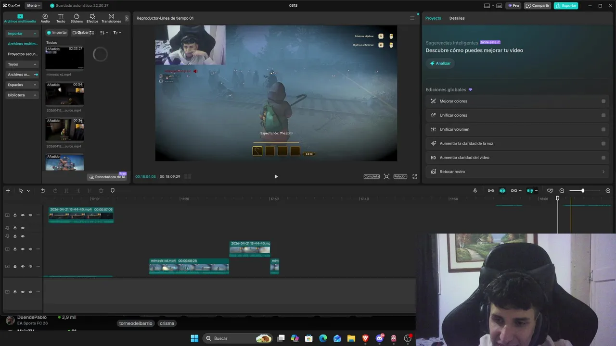The width and height of the screenshot is (616, 346).
Task: Enable Unificar colores checkbox
Action: pyautogui.click(x=603, y=115)
